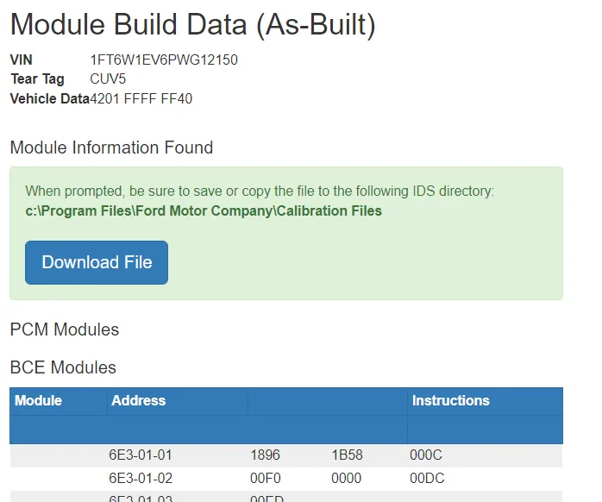Click the PCM Modules section heading
Screen dimensions: 602x502
pos(65,329)
